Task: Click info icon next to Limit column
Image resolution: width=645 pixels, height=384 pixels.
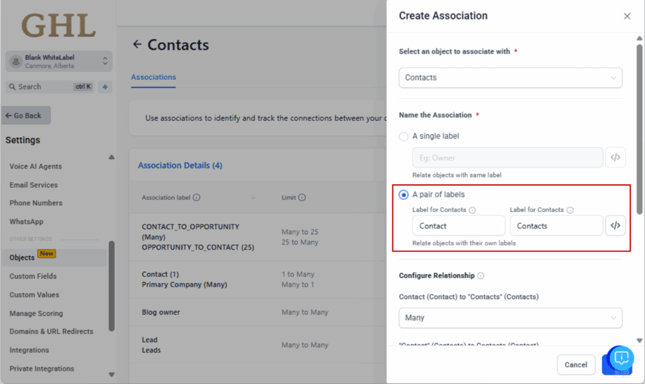Action: pyautogui.click(x=302, y=198)
